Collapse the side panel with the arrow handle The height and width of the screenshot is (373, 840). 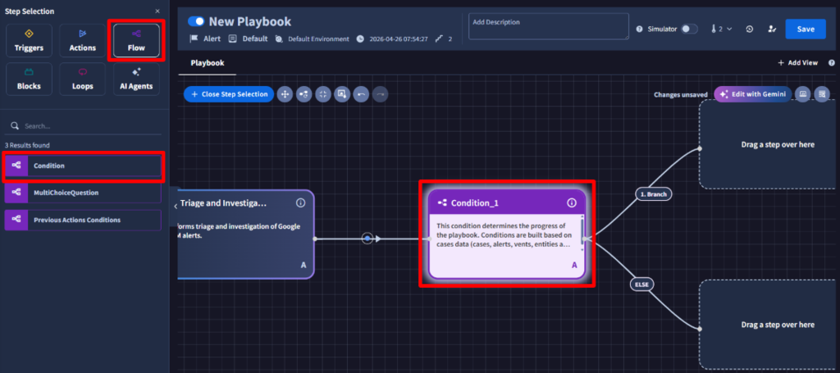click(x=176, y=206)
